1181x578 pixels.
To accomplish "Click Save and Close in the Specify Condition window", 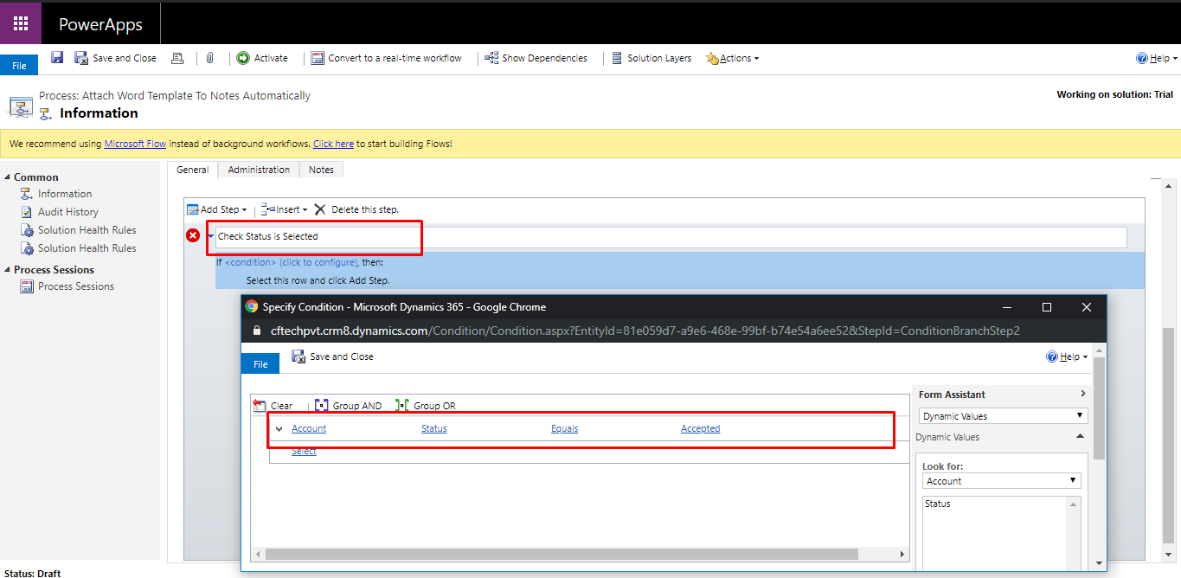I will coord(333,356).
